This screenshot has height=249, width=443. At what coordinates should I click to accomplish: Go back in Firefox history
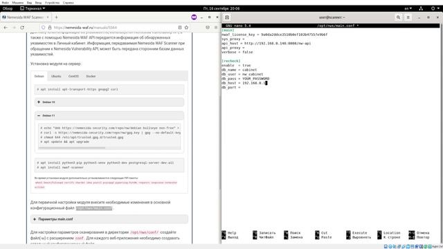(6, 28)
